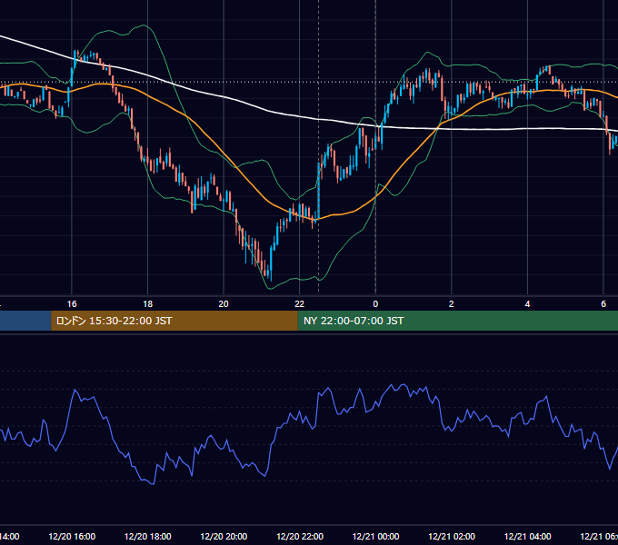Click the 12/21 02:00 label on oscillator axis
618x545 pixels.
[x=452, y=536]
